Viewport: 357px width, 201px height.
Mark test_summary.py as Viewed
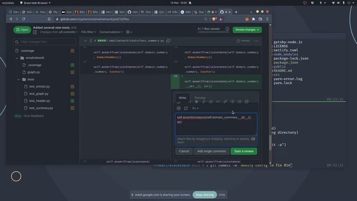[243, 41]
